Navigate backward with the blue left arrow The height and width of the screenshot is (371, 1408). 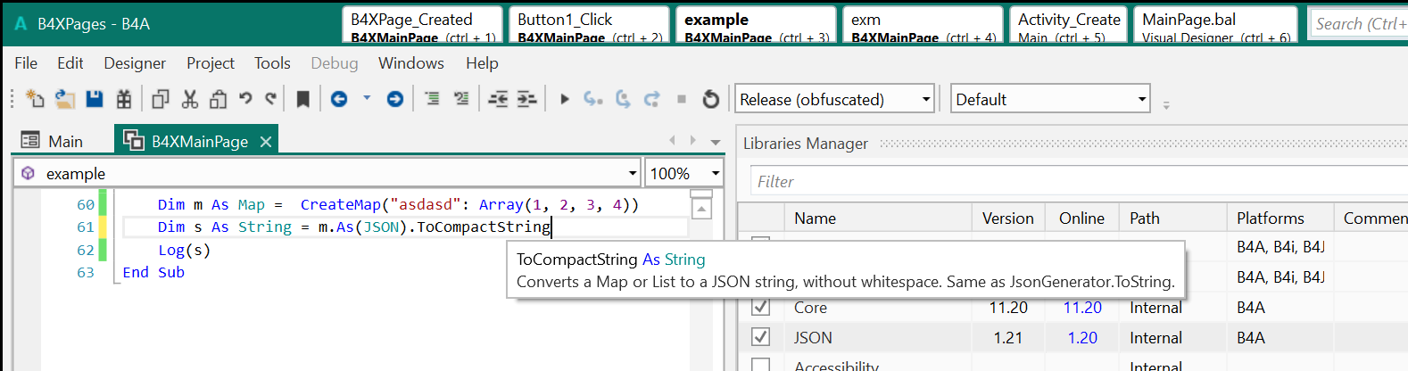tap(339, 99)
